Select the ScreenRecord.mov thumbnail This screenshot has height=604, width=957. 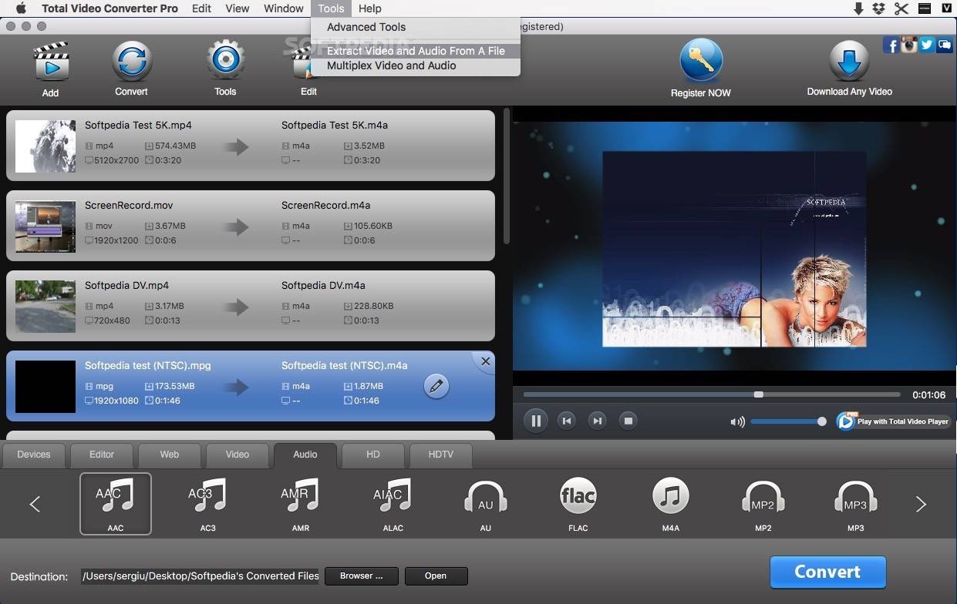(45, 226)
